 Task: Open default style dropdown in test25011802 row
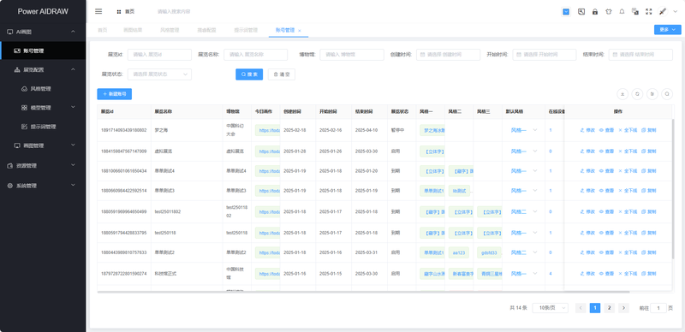pos(523,211)
